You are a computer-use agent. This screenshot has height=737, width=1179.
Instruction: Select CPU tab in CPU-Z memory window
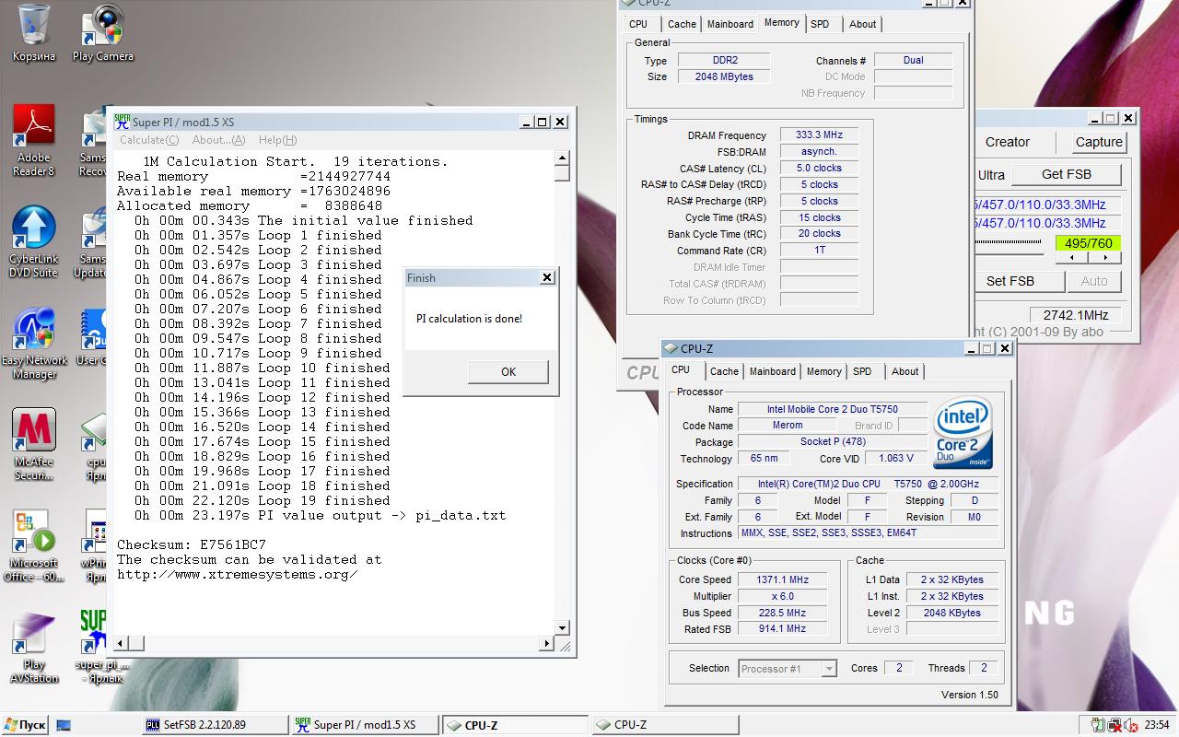click(638, 24)
